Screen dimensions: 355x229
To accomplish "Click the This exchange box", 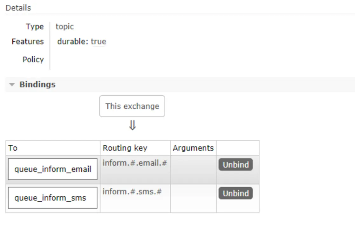I will coord(132,106).
